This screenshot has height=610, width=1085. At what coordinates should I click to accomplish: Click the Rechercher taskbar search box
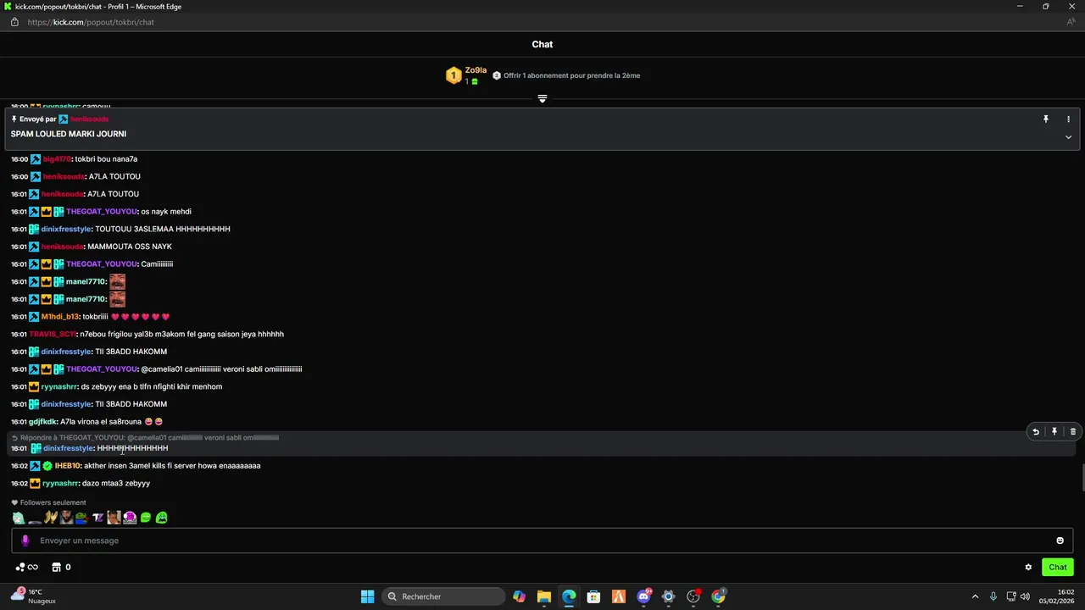pyautogui.click(x=443, y=596)
